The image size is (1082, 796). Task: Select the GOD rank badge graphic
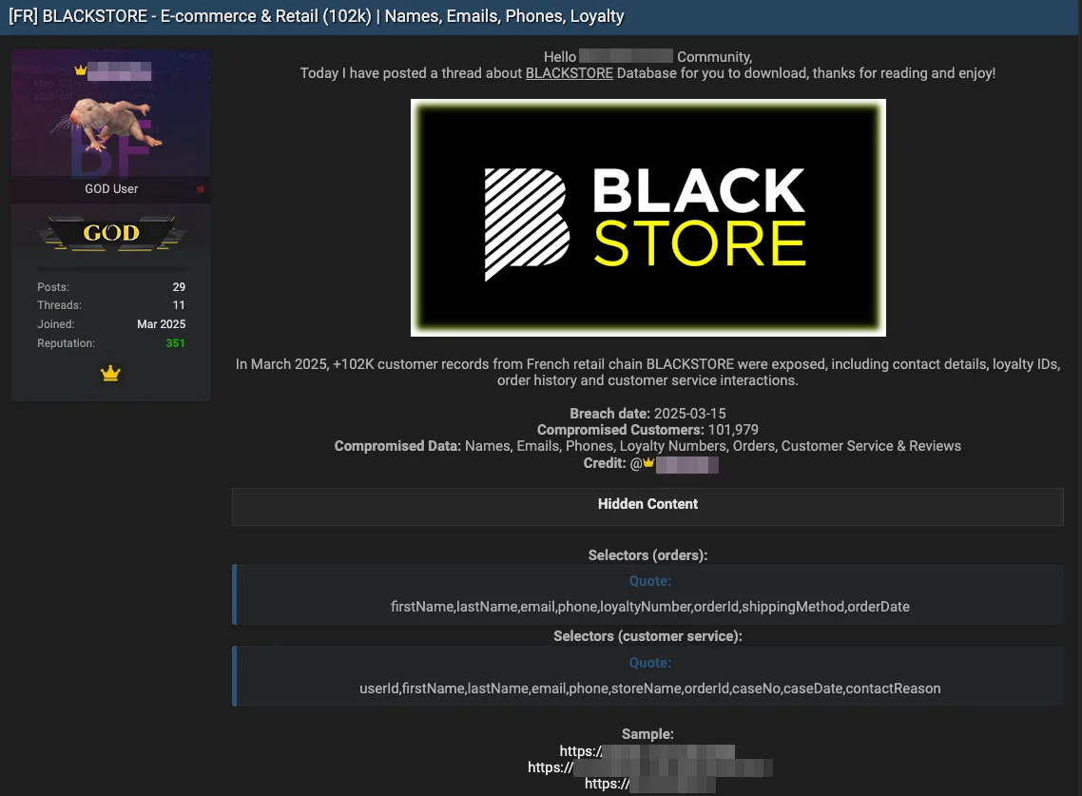(111, 231)
